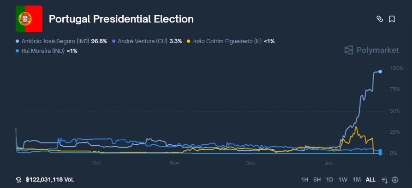Click the $122,031,118 volume text
This screenshot has height=188, width=412.
[49, 180]
